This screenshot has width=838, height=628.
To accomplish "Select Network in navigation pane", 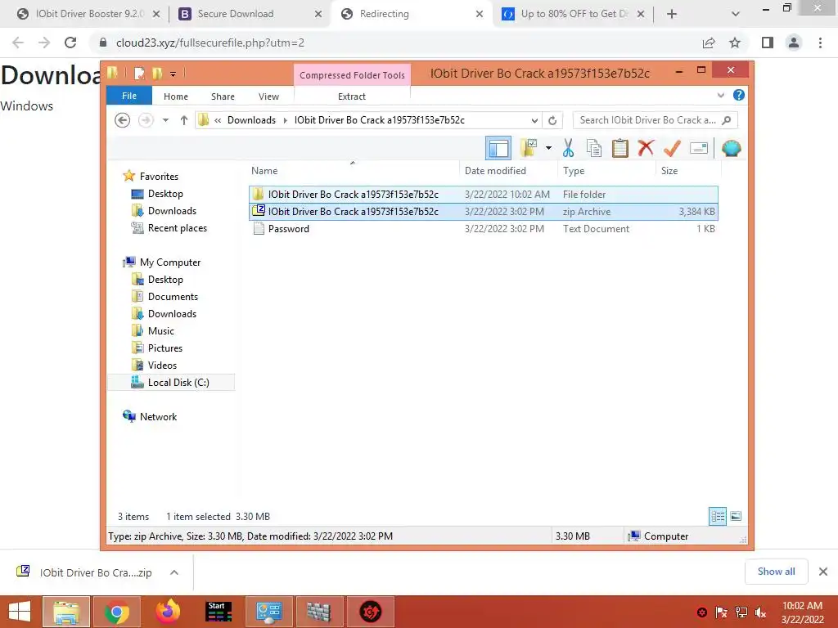I will coord(158,416).
